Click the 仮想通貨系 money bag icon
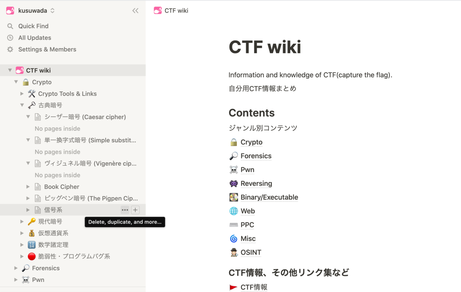 pos(32,233)
